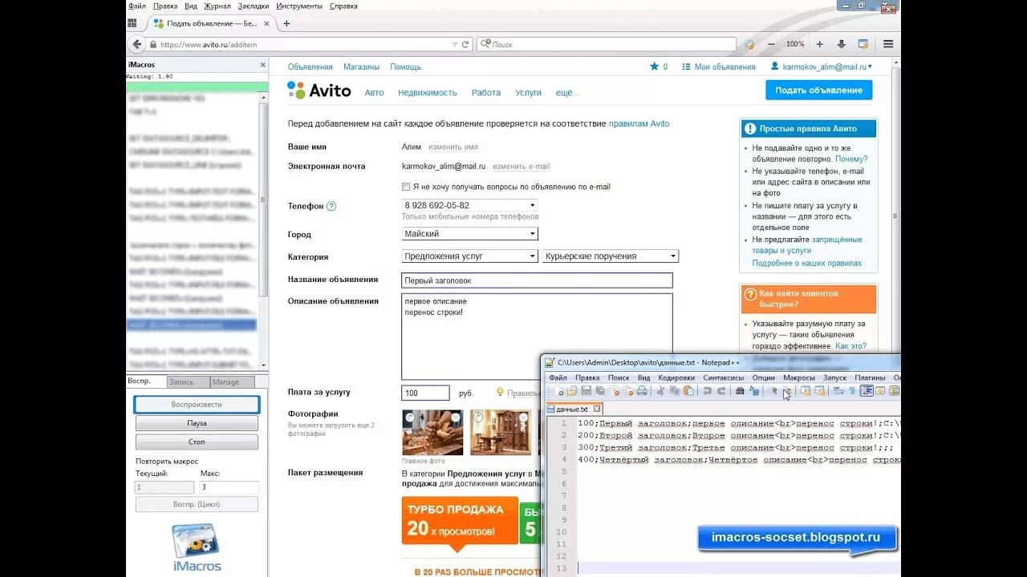Click Redo arrow in Notepad++ toolbar
The height and width of the screenshot is (577, 1027).
pyautogui.click(x=721, y=391)
